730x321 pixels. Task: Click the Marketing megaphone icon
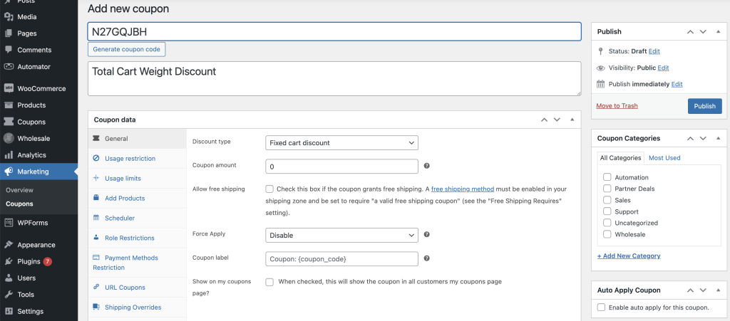[9, 172]
